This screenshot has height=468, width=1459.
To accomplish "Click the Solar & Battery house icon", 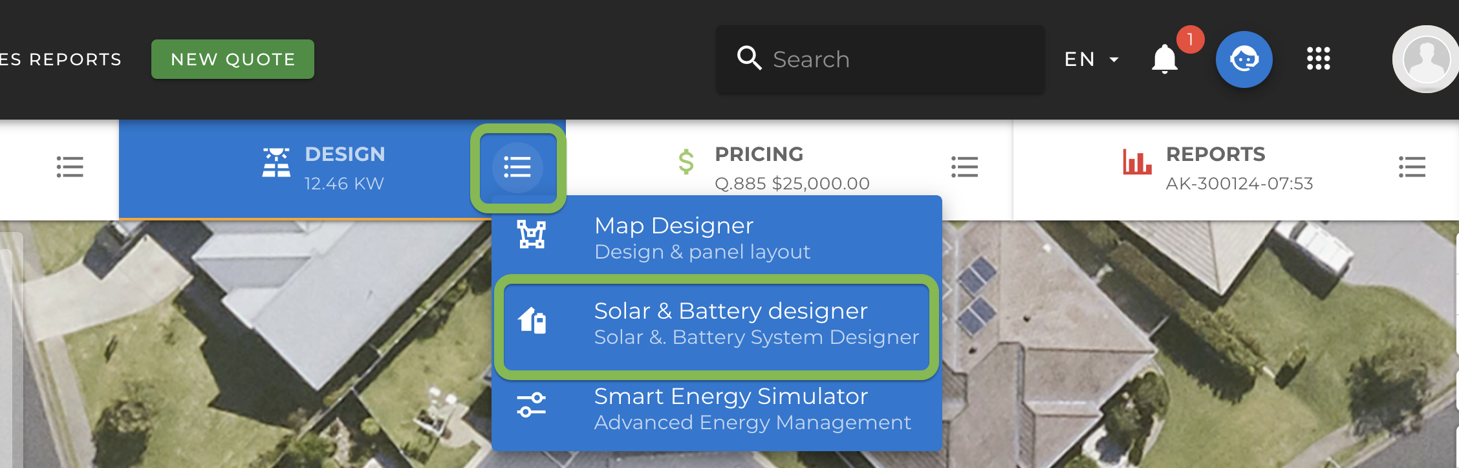I will click(532, 320).
